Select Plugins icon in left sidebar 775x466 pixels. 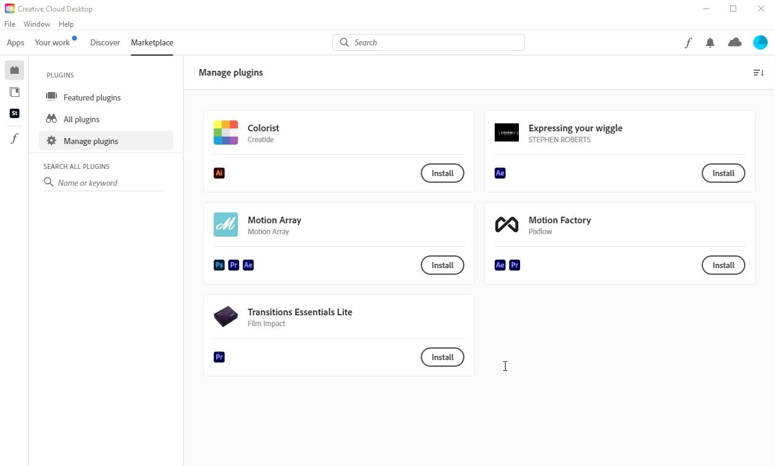click(15, 70)
